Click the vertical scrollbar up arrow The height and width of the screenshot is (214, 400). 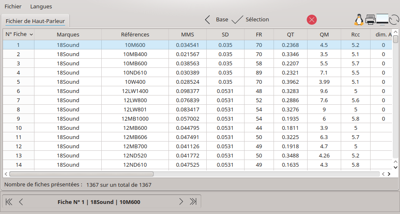tap(395, 32)
